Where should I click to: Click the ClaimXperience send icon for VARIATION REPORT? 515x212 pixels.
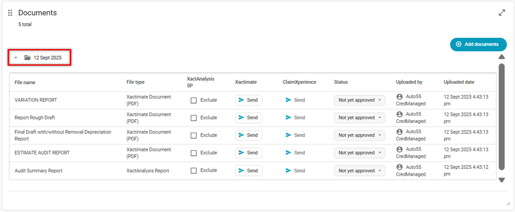(289, 100)
